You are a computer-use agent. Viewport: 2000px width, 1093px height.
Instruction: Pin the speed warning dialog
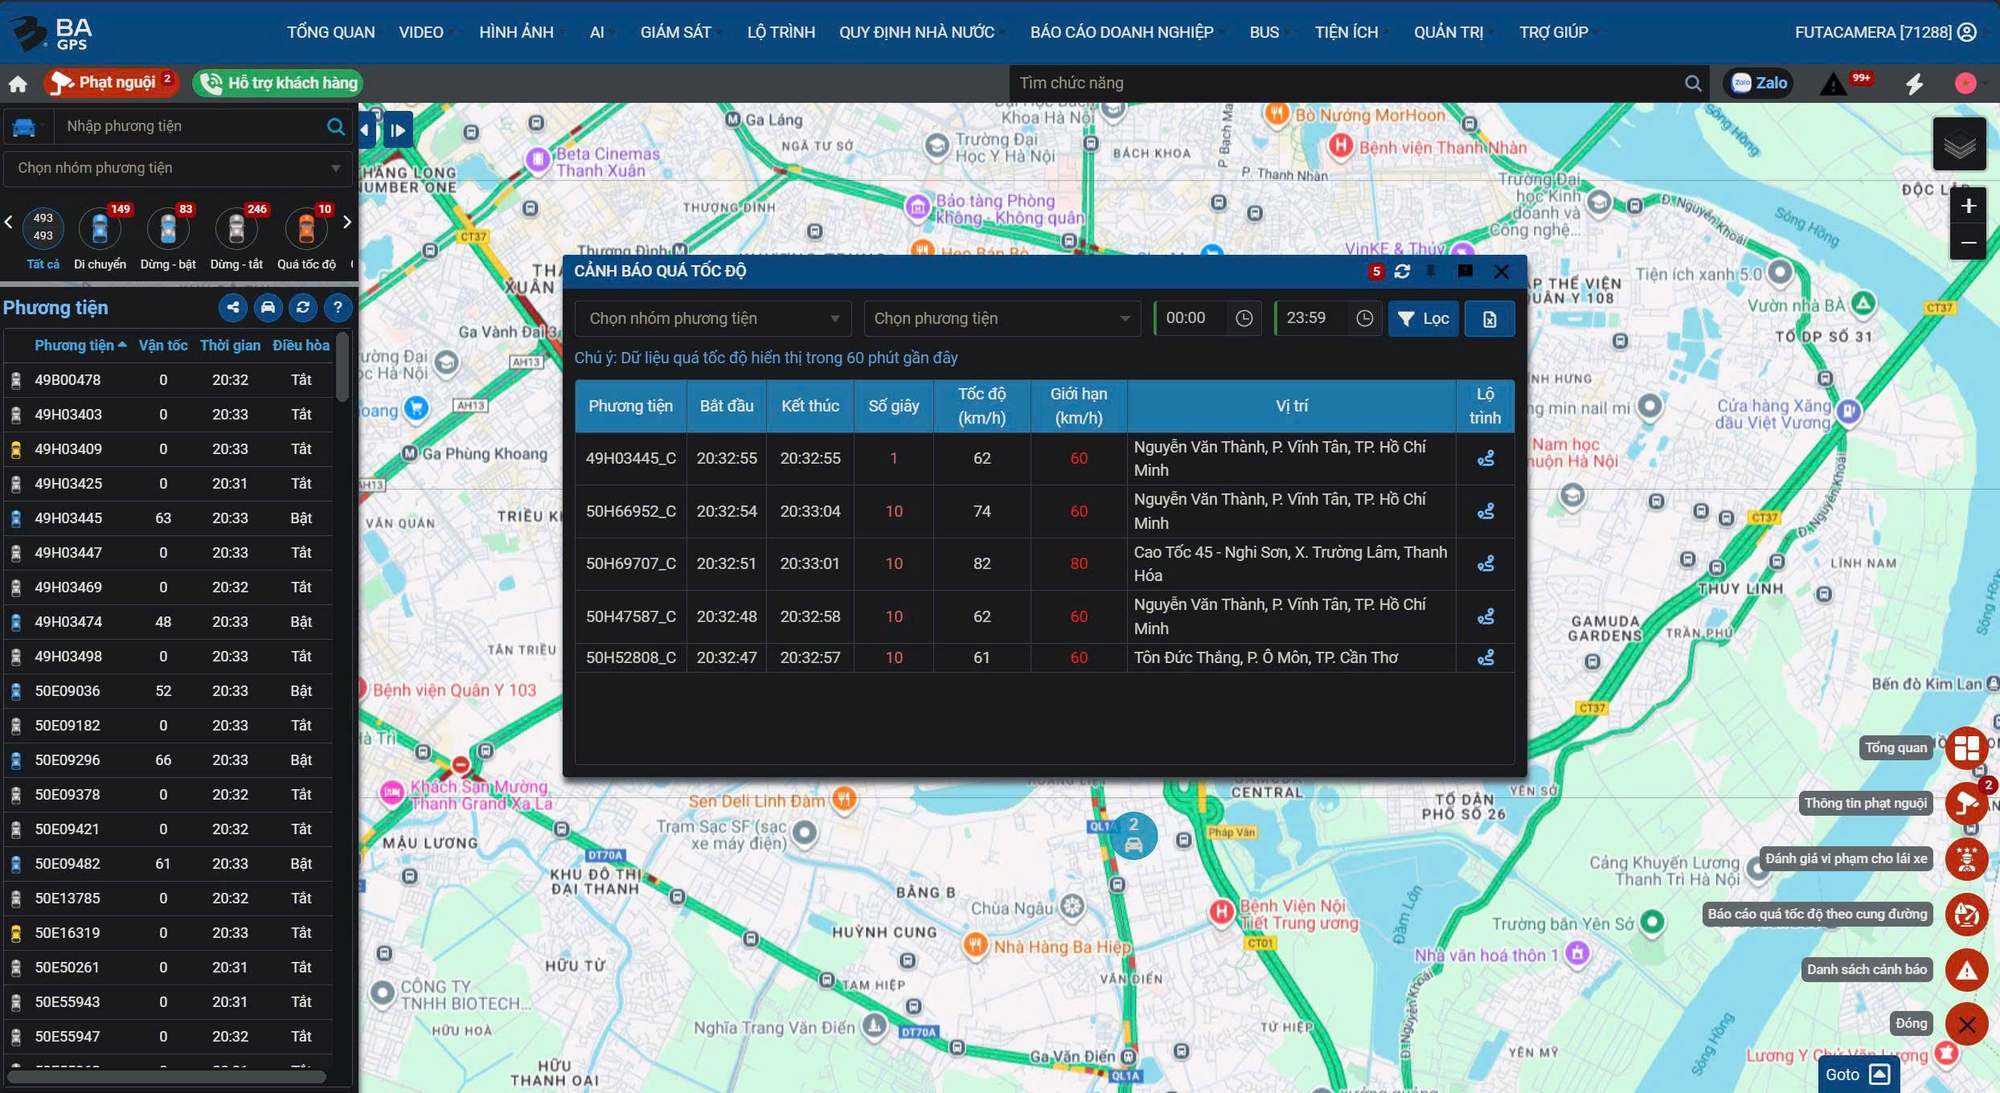(1431, 272)
